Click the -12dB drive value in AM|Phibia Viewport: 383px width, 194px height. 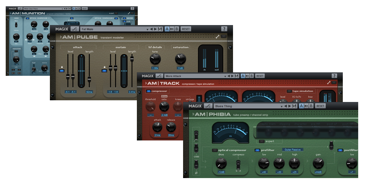click(x=221, y=172)
